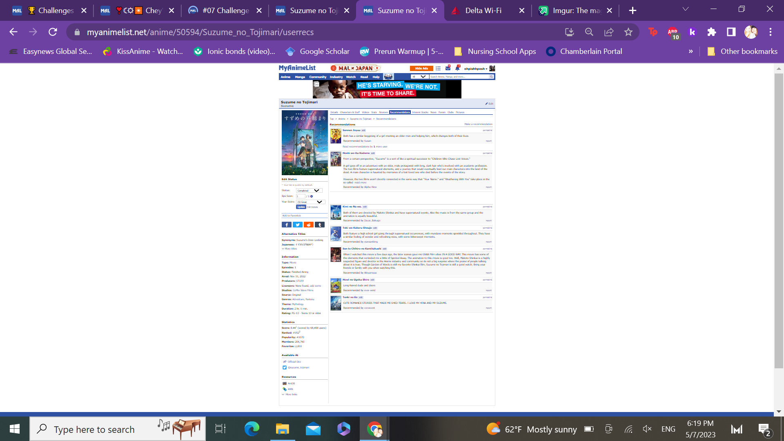Click Eps Seen input field
Screen dimensions: 784x441
click(x=301, y=196)
